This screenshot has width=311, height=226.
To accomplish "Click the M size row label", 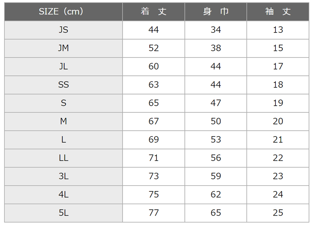I will click(x=64, y=121).
